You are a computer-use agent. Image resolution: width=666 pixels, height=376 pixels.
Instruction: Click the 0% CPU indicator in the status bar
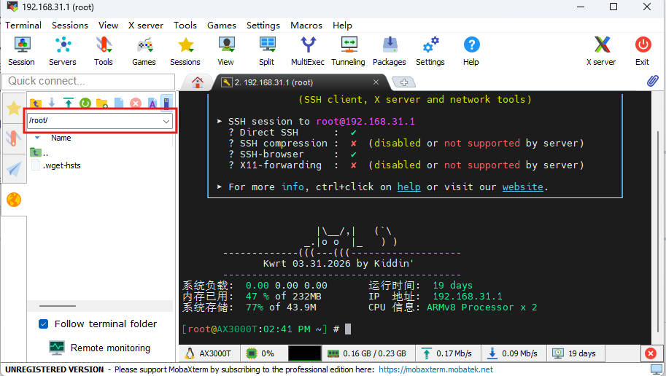[x=261, y=353]
